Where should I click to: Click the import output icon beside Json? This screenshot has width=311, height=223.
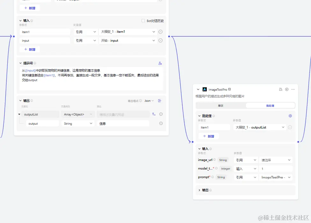click(x=160, y=101)
